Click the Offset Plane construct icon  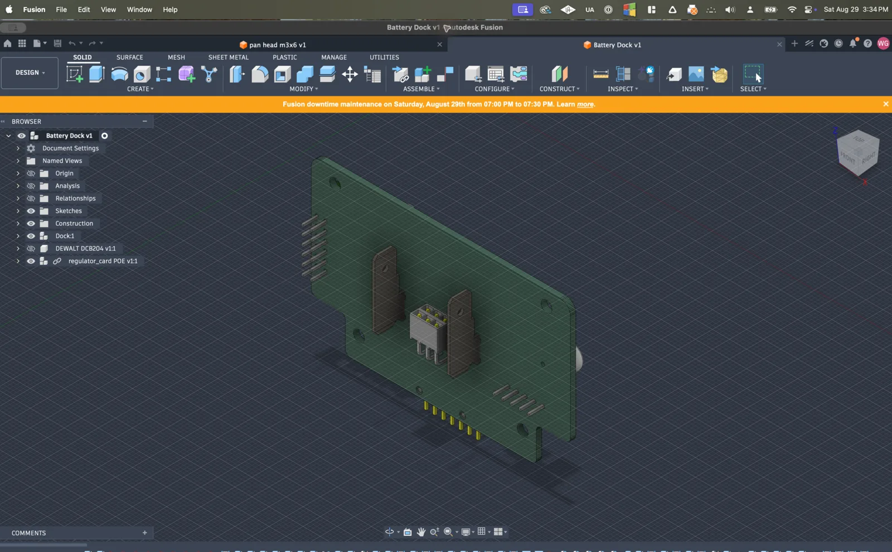(559, 74)
